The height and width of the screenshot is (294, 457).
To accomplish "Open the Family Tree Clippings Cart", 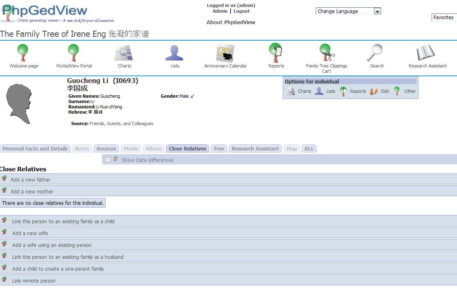I will click(326, 53).
